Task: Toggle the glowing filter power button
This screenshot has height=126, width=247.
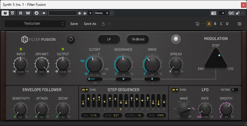Action: (176, 39)
